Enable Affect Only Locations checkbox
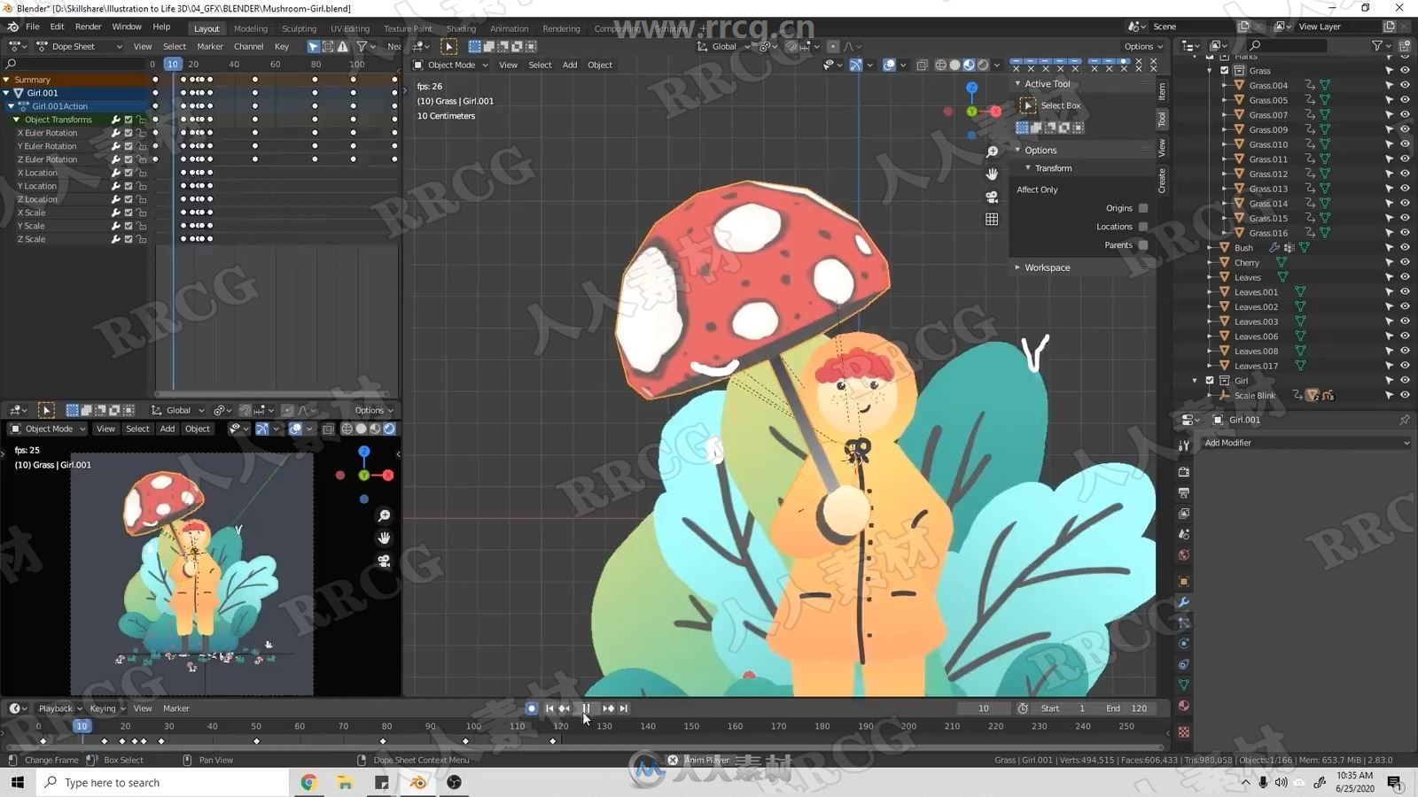Image resolution: width=1418 pixels, height=797 pixels. pos(1143,227)
